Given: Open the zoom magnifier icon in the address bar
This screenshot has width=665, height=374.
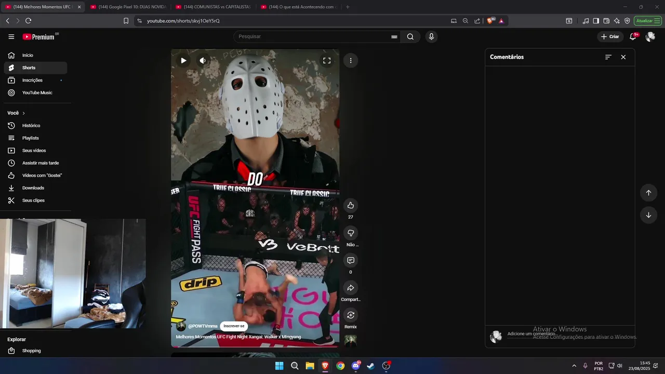Looking at the screenshot, I should click(x=465, y=21).
